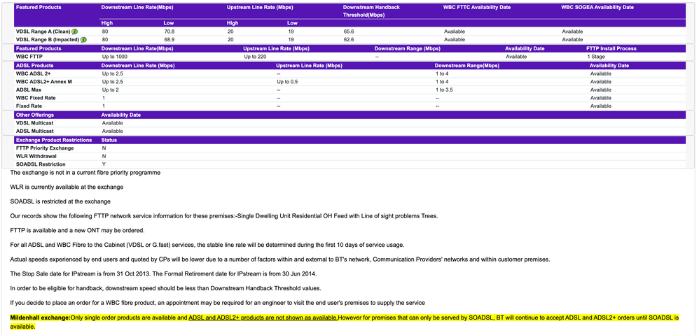Open info icon beside VDSL Range A (Clean)
The width and height of the screenshot is (699, 335).
[75, 31]
